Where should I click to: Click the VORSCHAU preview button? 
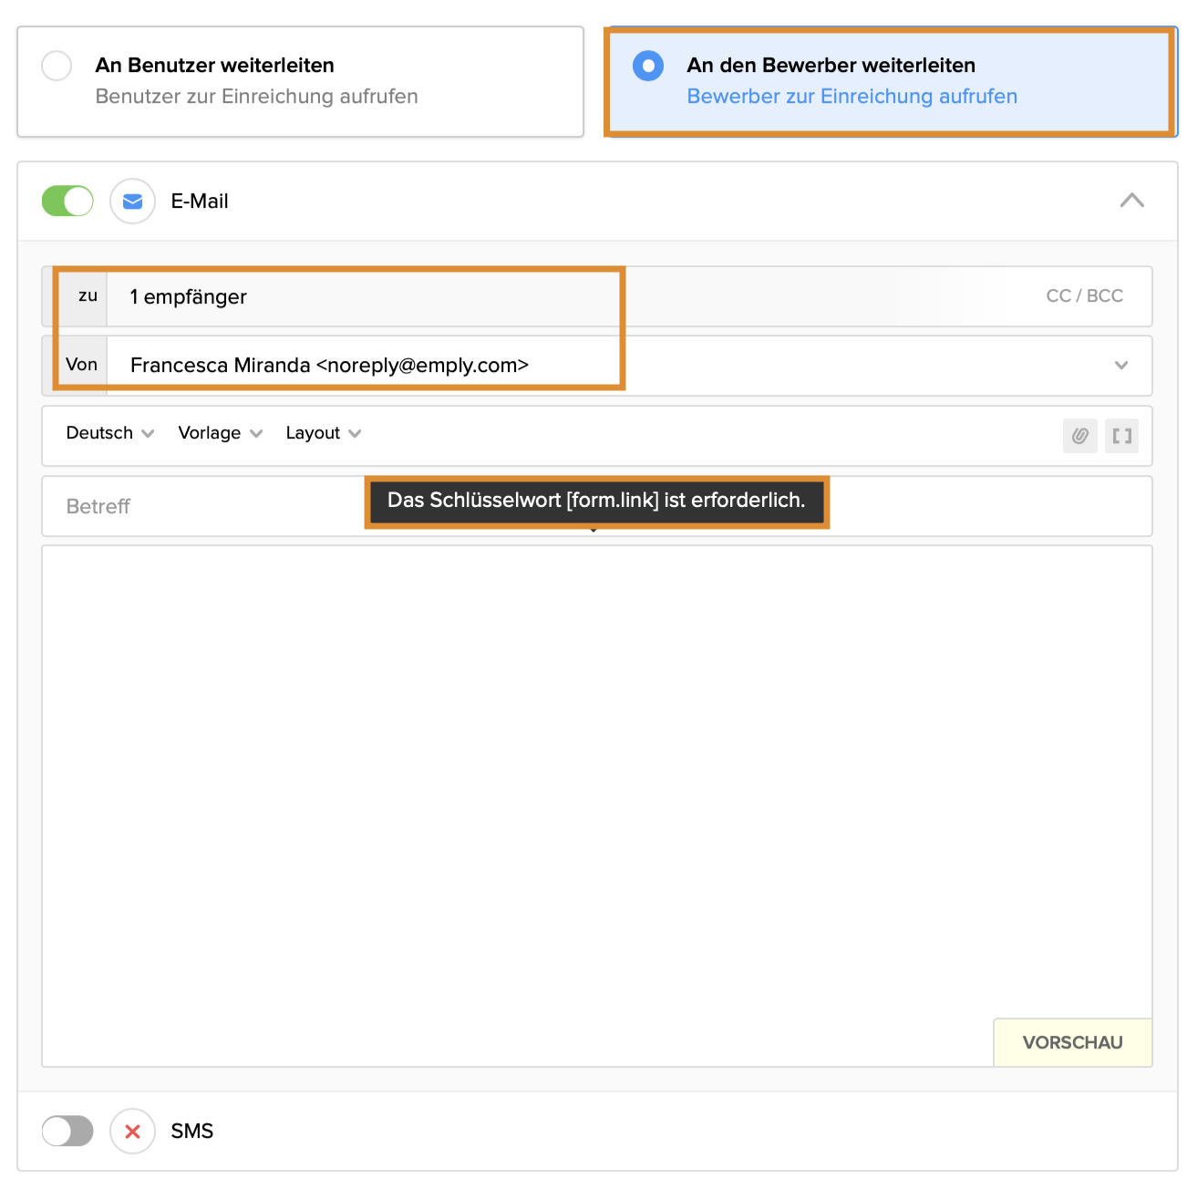(x=1072, y=1042)
